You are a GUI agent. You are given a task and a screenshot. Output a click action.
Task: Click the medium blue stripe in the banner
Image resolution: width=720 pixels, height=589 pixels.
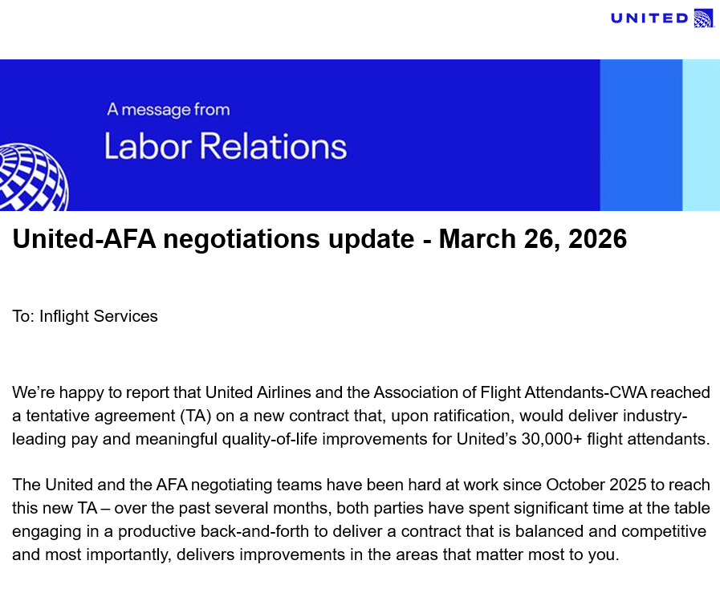641,135
